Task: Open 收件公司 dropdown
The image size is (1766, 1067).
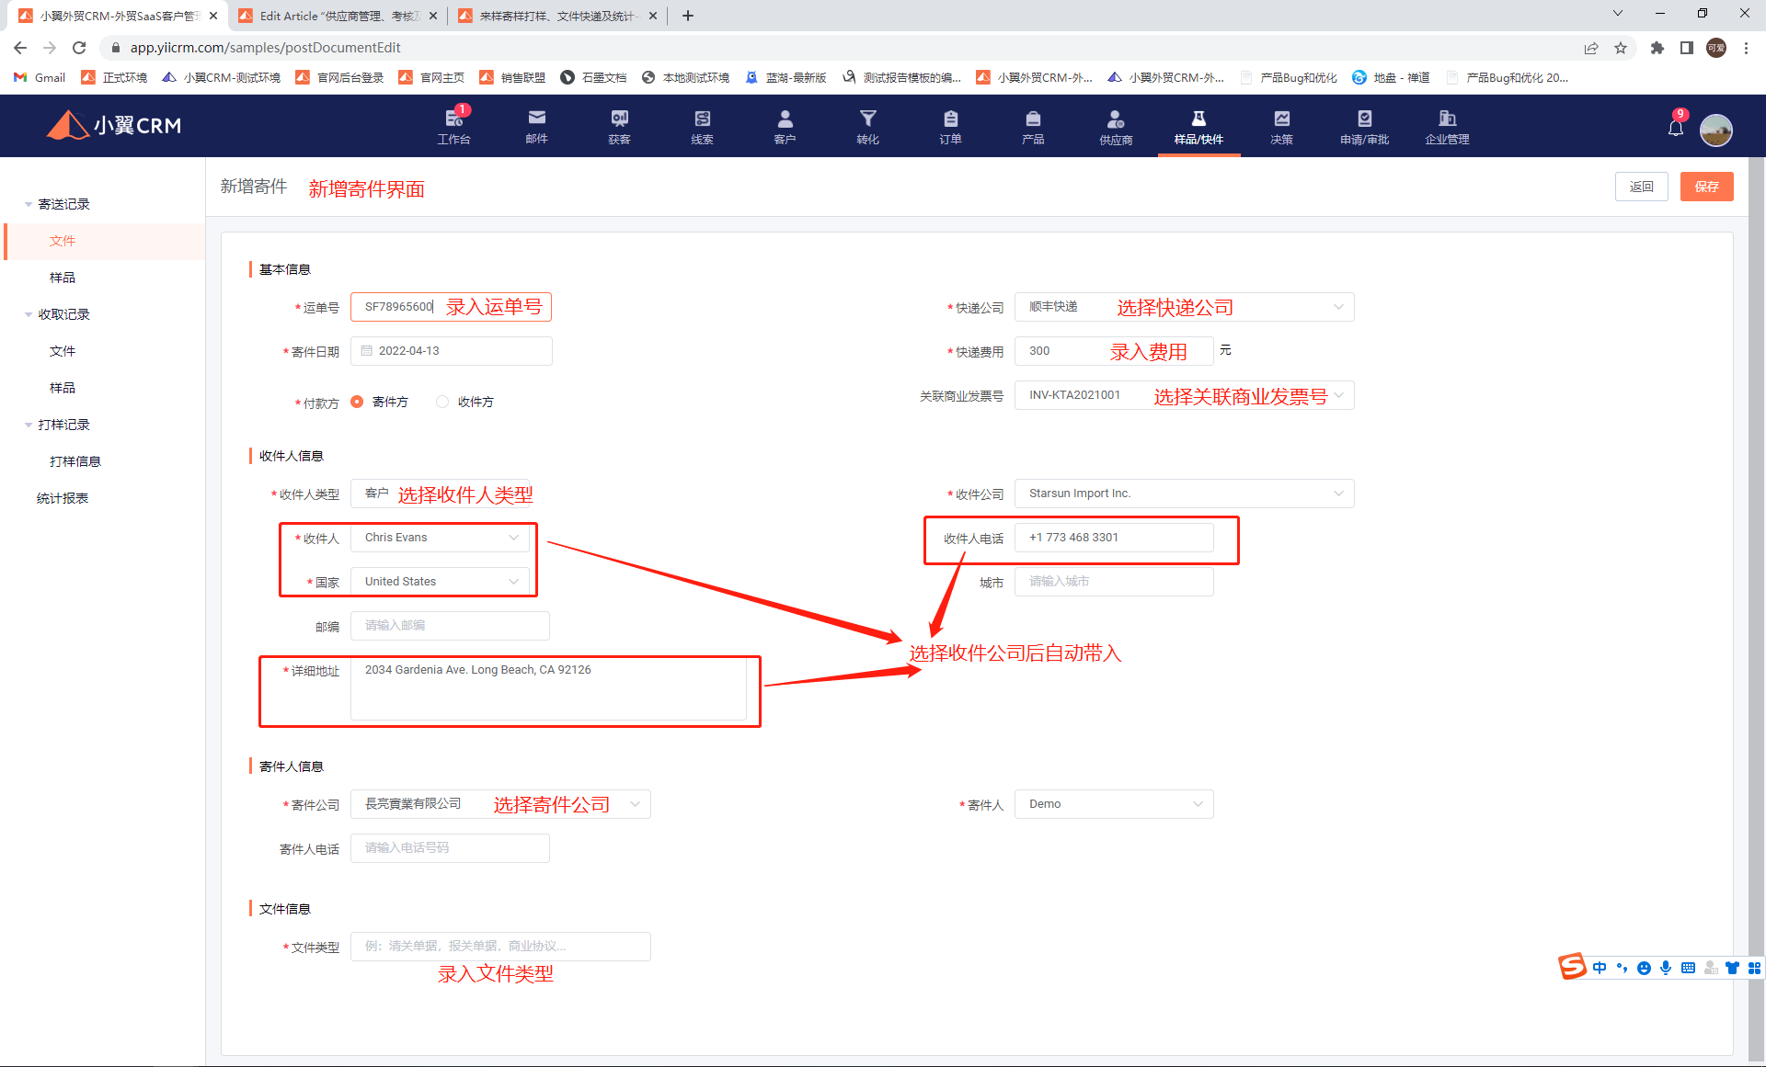Action: [1184, 494]
